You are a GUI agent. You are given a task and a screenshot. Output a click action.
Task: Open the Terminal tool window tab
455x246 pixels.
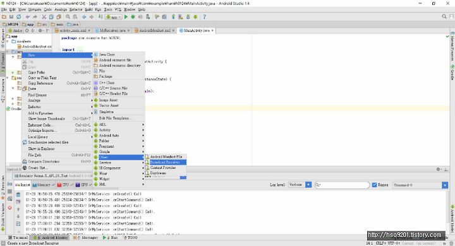(18, 238)
